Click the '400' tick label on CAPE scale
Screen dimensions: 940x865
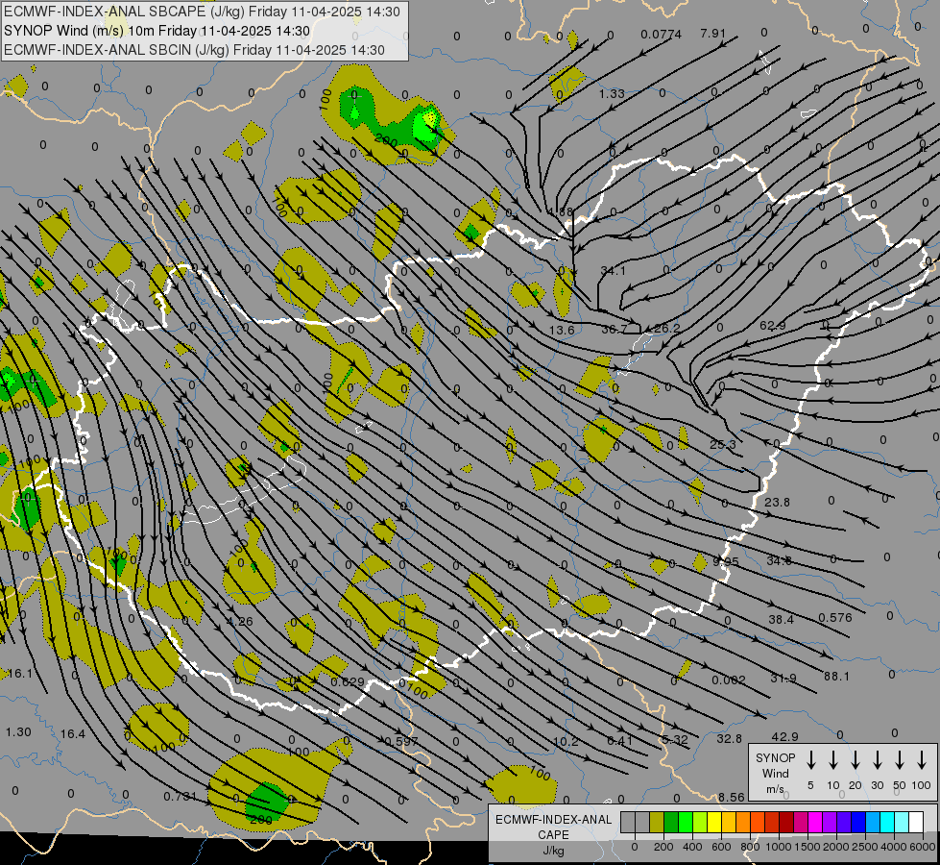click(692, 847)
